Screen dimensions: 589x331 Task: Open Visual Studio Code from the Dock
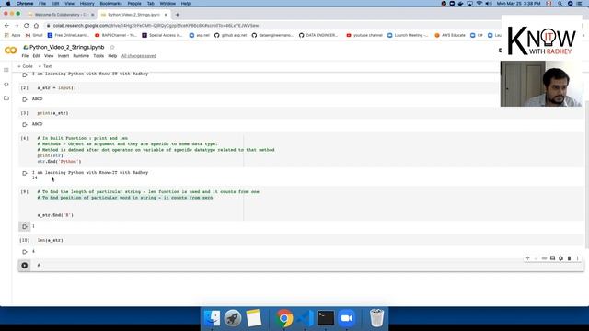pyautogui.click(x=306, y=318)
